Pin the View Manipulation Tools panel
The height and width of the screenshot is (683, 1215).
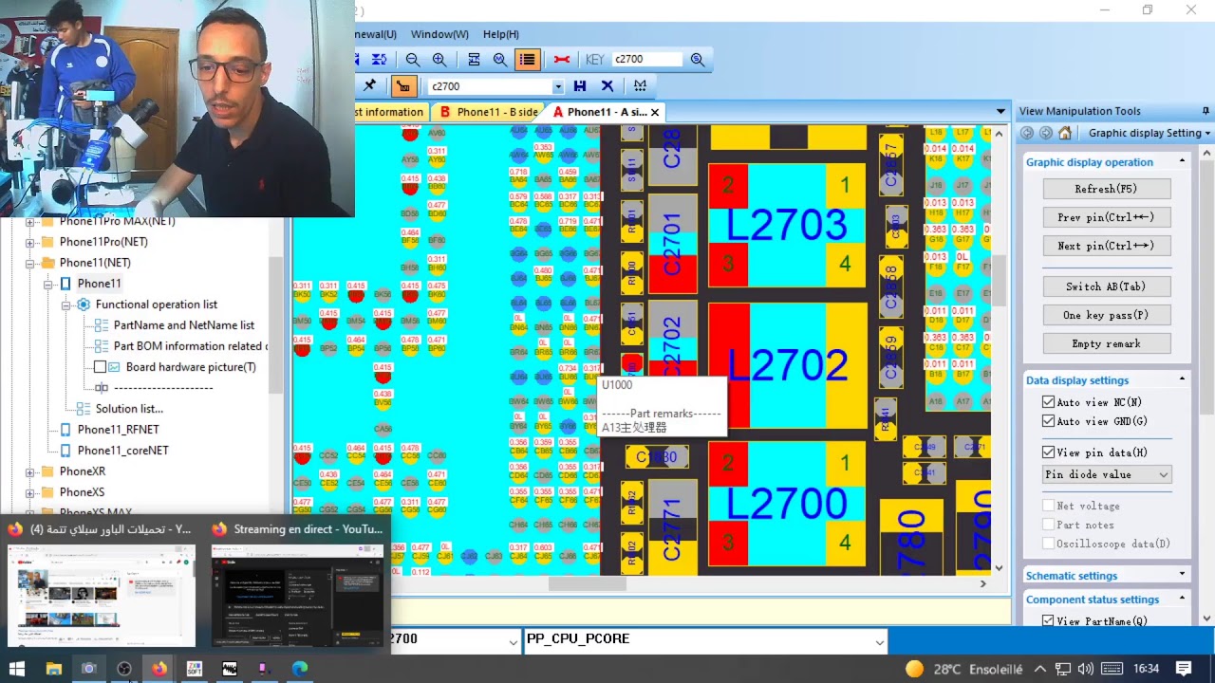(x=1206, y=111)
